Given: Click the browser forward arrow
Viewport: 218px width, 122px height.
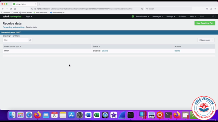Looking at the screenshot, I should pyautogui.click(x=7, y=9).
